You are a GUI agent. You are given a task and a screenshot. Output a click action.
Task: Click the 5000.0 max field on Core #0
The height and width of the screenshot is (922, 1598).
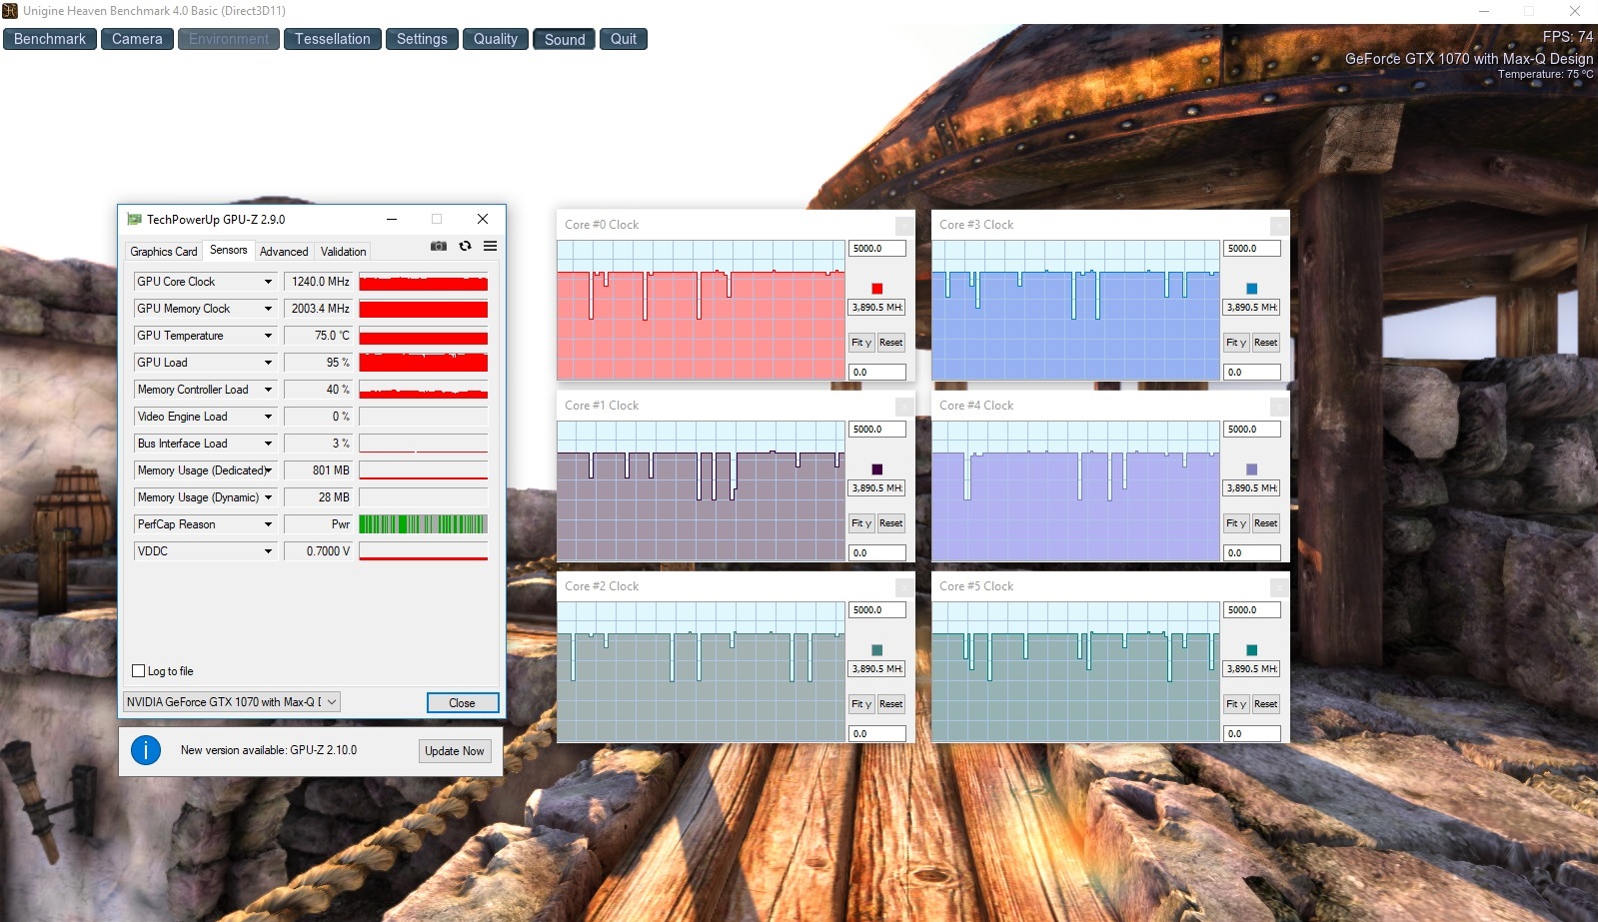877,249
